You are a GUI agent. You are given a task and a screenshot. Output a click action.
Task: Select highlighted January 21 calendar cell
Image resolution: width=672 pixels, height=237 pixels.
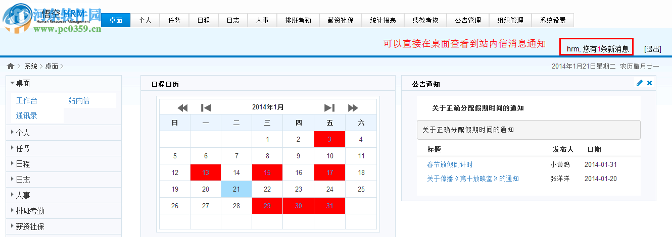click(236, 189)
